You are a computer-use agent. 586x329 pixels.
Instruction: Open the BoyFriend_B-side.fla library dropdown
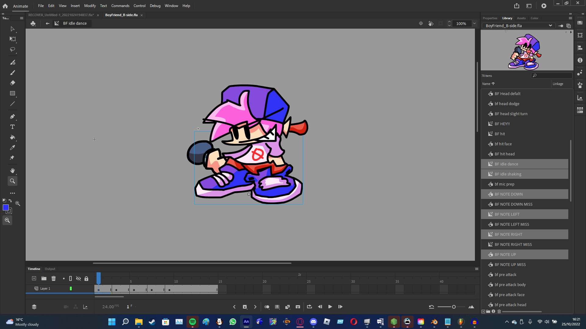tap(519, 26)
